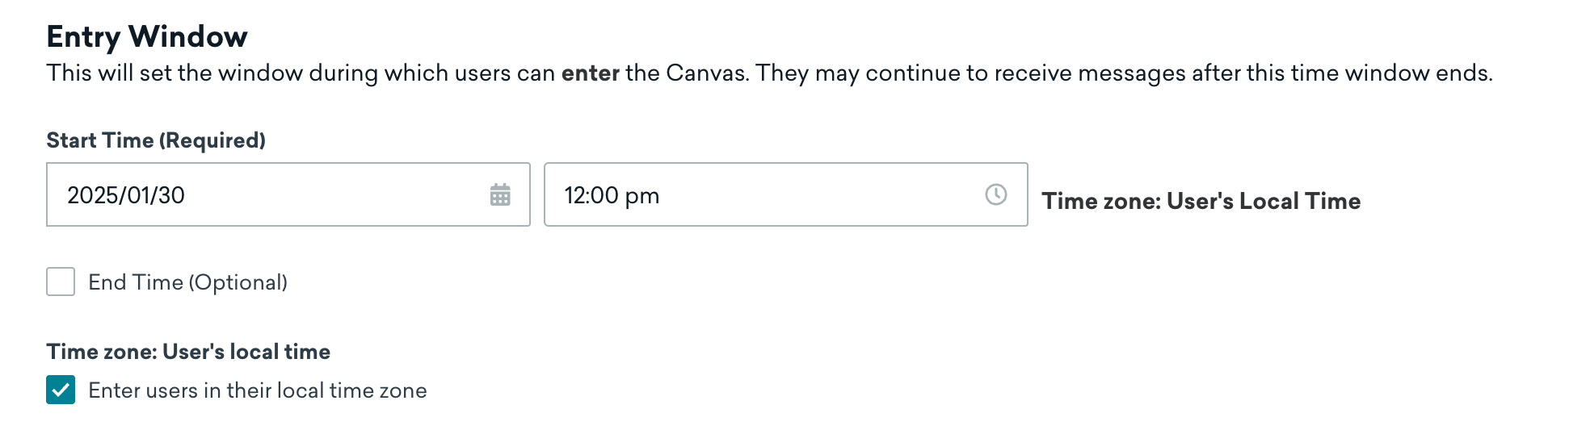Image resolution: width=1569 pixels, height=434 pixels.
Task: Uncheck Enter users in their local time zone
Action: tap(61, 390)
